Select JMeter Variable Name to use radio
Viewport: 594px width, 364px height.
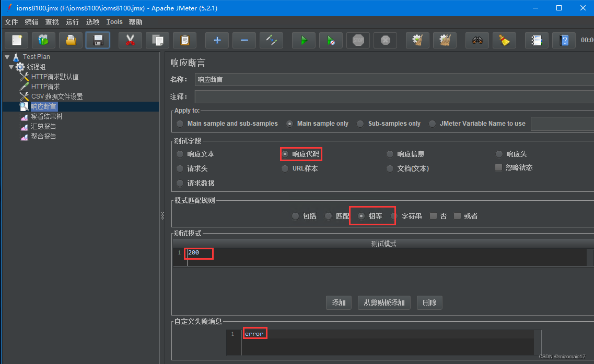(432, 124)
